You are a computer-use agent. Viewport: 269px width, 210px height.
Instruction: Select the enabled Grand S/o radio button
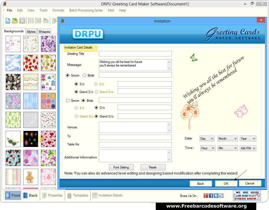(x=76, y=92)
